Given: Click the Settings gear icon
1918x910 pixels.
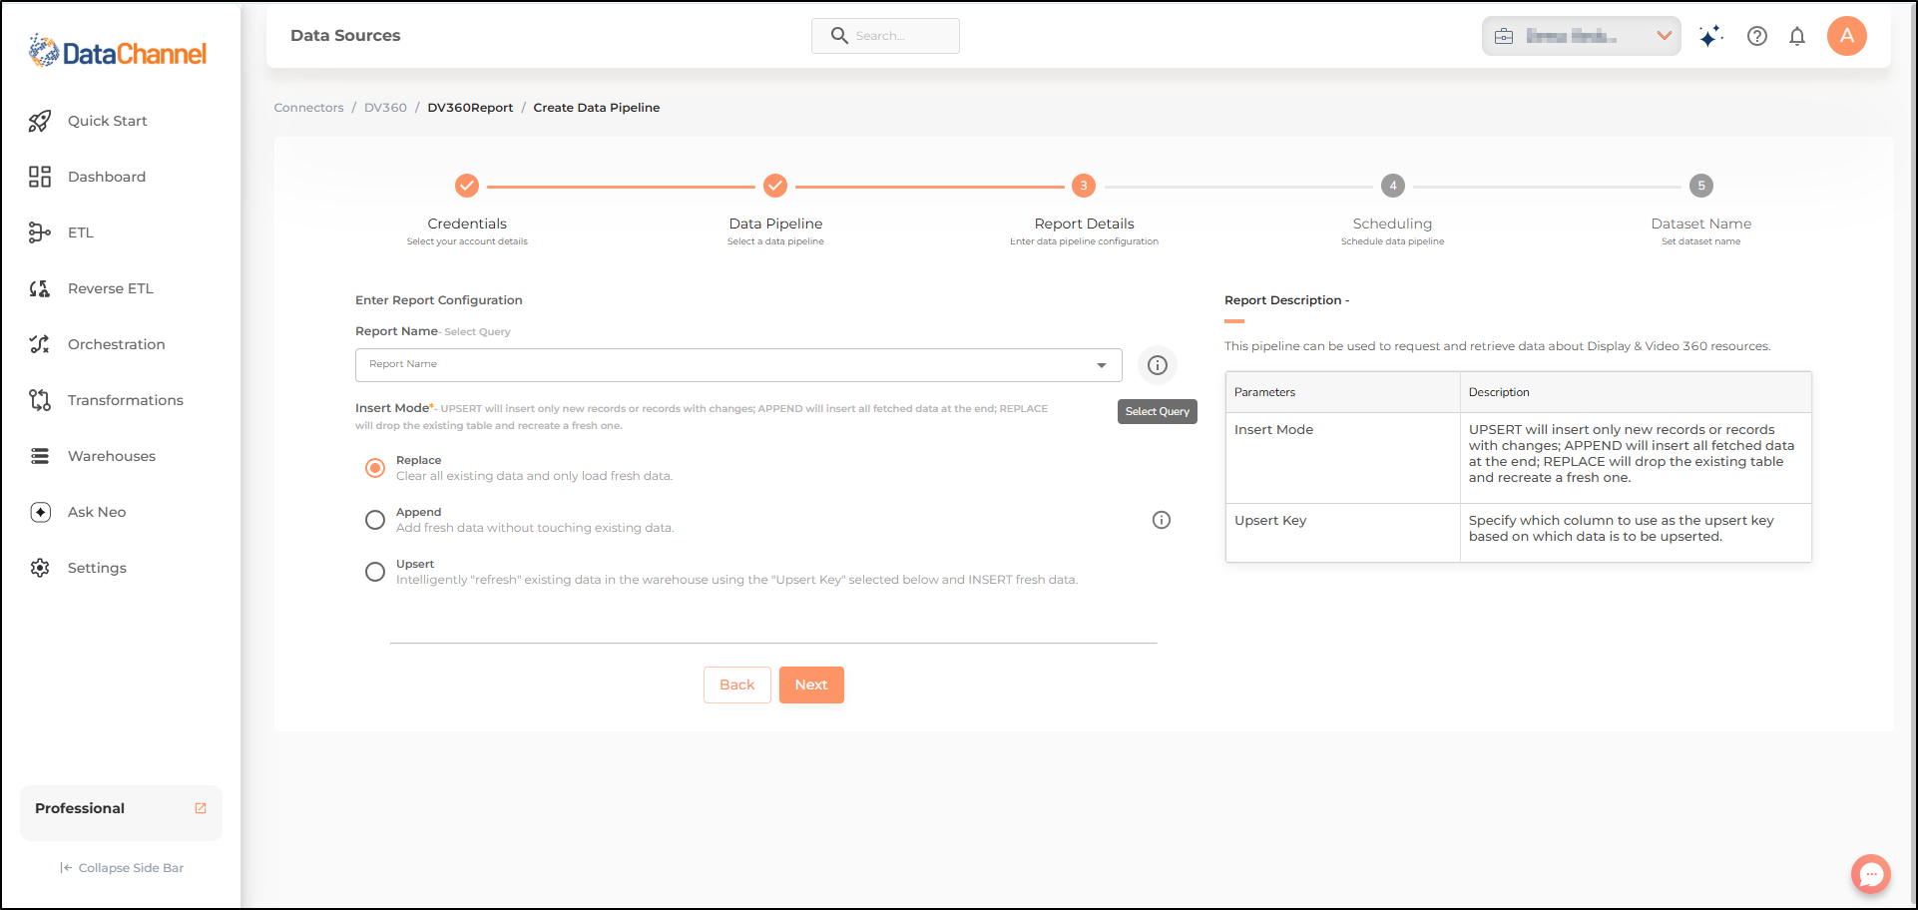Looking at the screenshot, I should (x=40, y=568).
